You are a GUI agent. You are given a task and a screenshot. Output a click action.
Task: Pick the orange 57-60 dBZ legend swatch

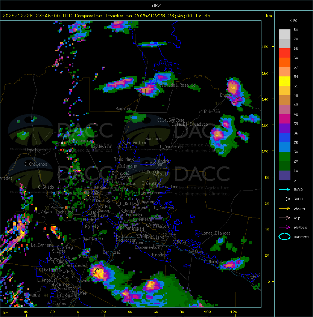284,62
